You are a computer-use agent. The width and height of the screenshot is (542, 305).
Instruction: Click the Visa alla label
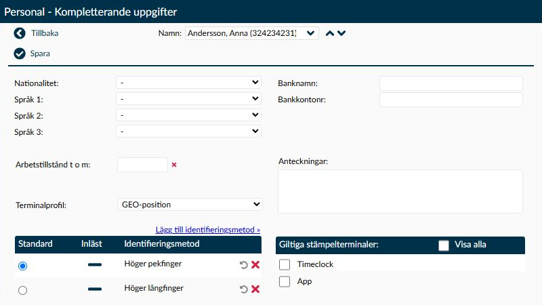470,245
